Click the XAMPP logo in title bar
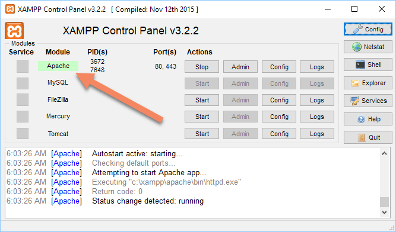Screen dimensions: 396x232 (10, 9)
